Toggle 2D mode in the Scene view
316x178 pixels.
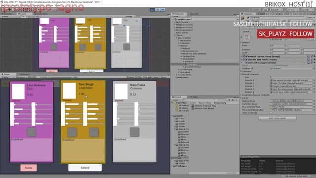coord(24,16)
